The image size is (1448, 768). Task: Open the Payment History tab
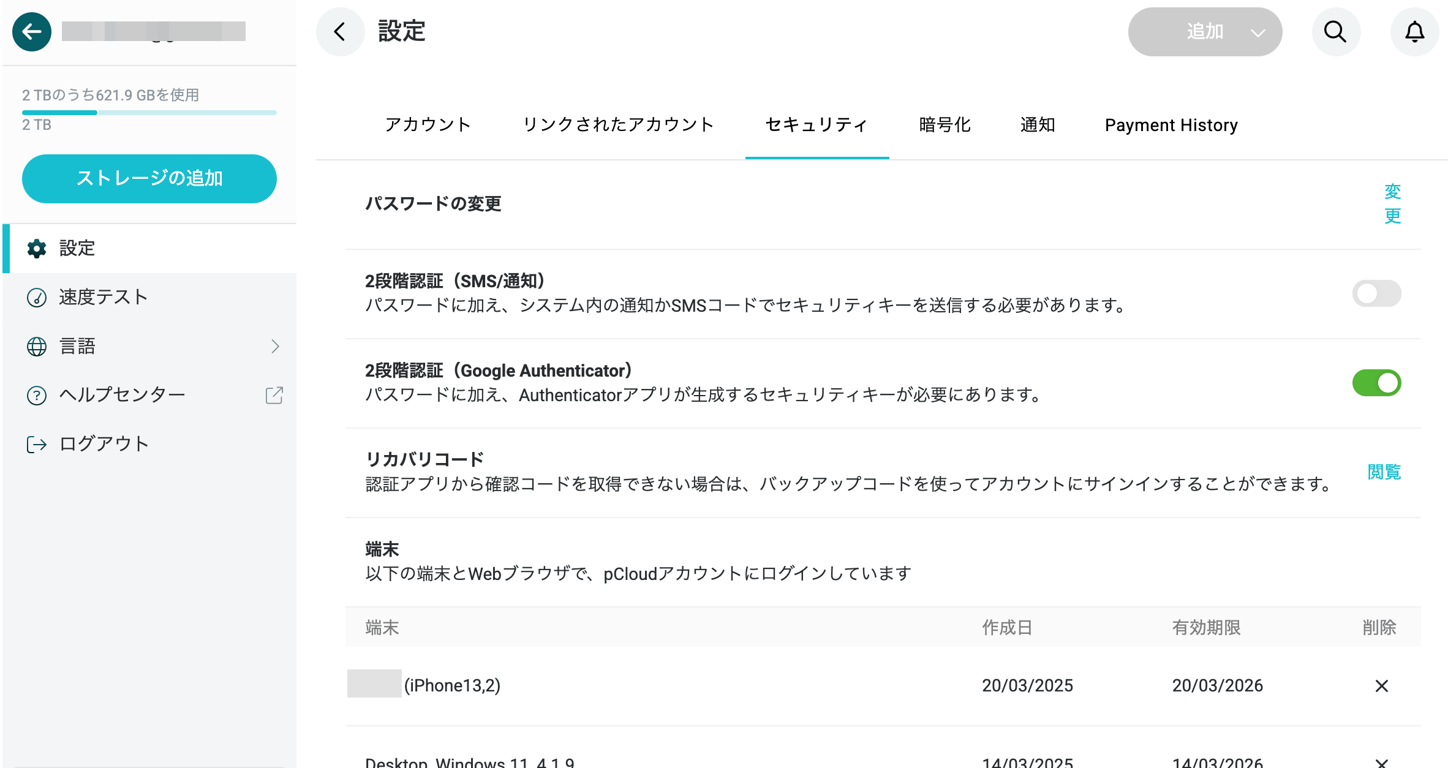(1171, 125)
